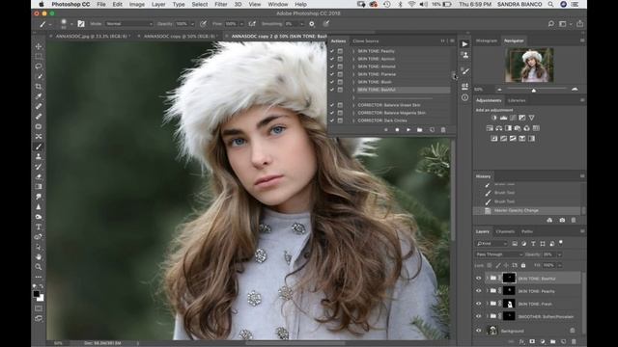Hide the SKIN TONE: Bashful layer group
The image size is (618, 347).
pyautogui.click(x=479, y=279)
